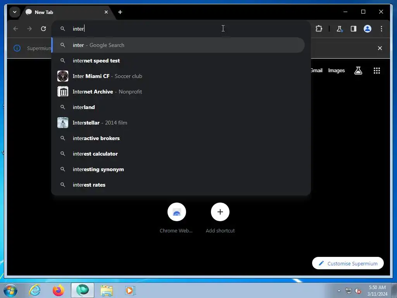Viewport: 397px width, 298px height.
Task: Click the Supermium taskbar button
Action: [83, 290]
